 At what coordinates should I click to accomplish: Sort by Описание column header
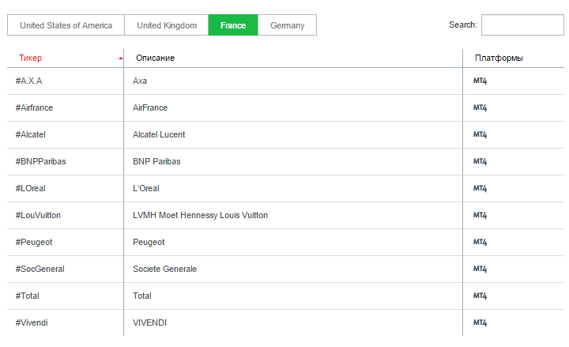156,58
